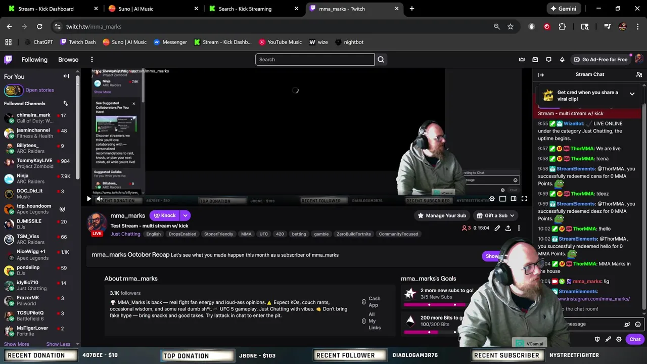Screen dimensions: 647x364
Task: Click the share stream upload icon
Action: click(508, 228)
